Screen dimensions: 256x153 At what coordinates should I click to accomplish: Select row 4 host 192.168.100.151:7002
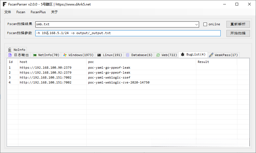(45, 82)
